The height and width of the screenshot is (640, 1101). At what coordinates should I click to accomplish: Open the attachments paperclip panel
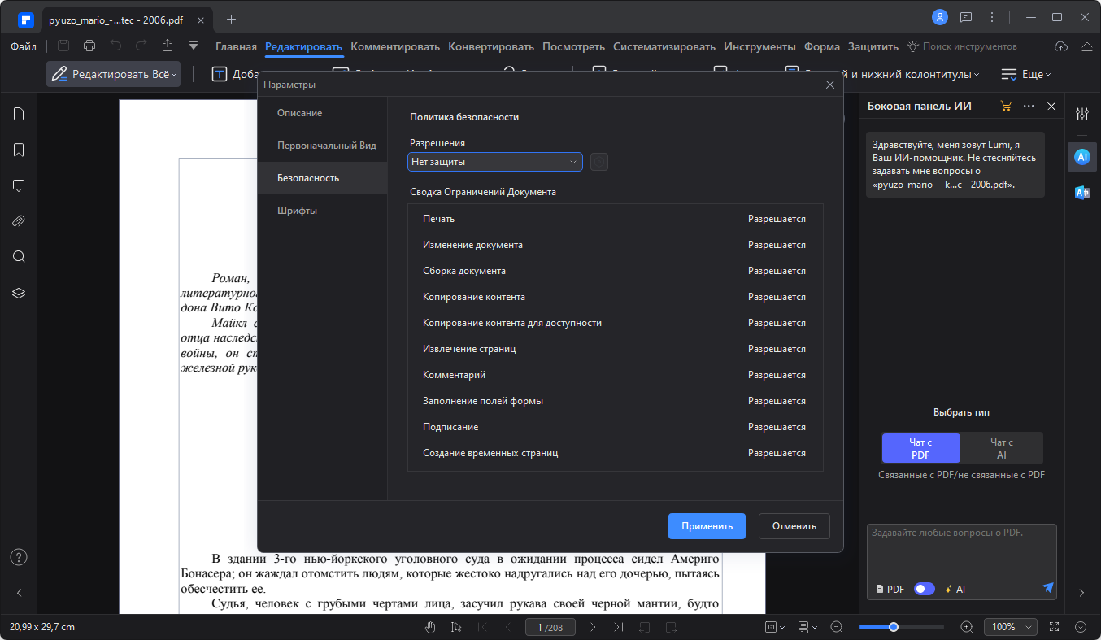19,220
